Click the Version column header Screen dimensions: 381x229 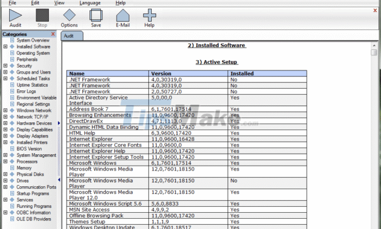pyautogui.click(x=188, y=74)
